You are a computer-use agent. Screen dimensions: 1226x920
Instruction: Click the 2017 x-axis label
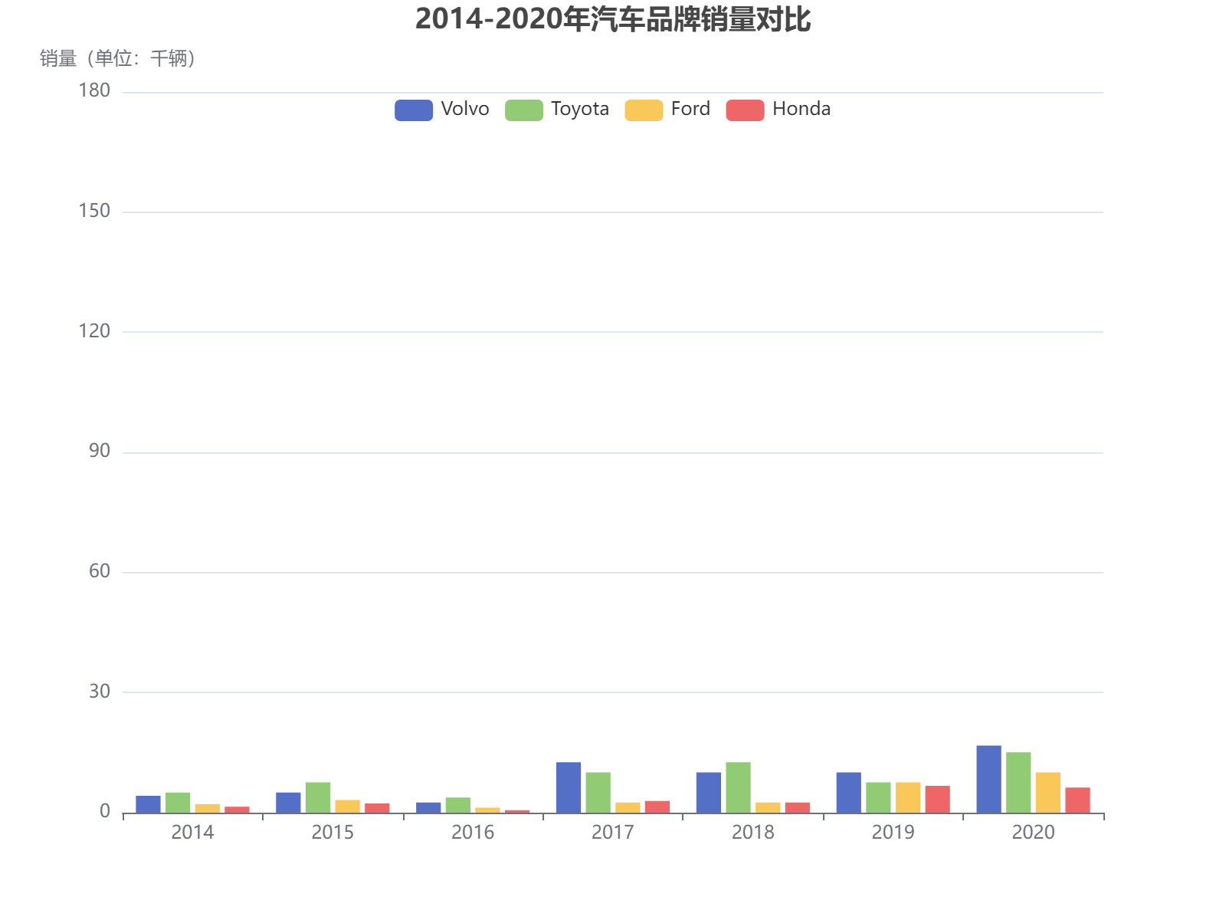[613, 833]
